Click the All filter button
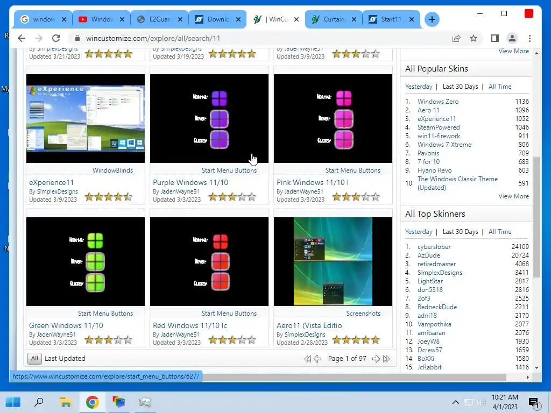The image size is (551, 413). click(34, 359)
